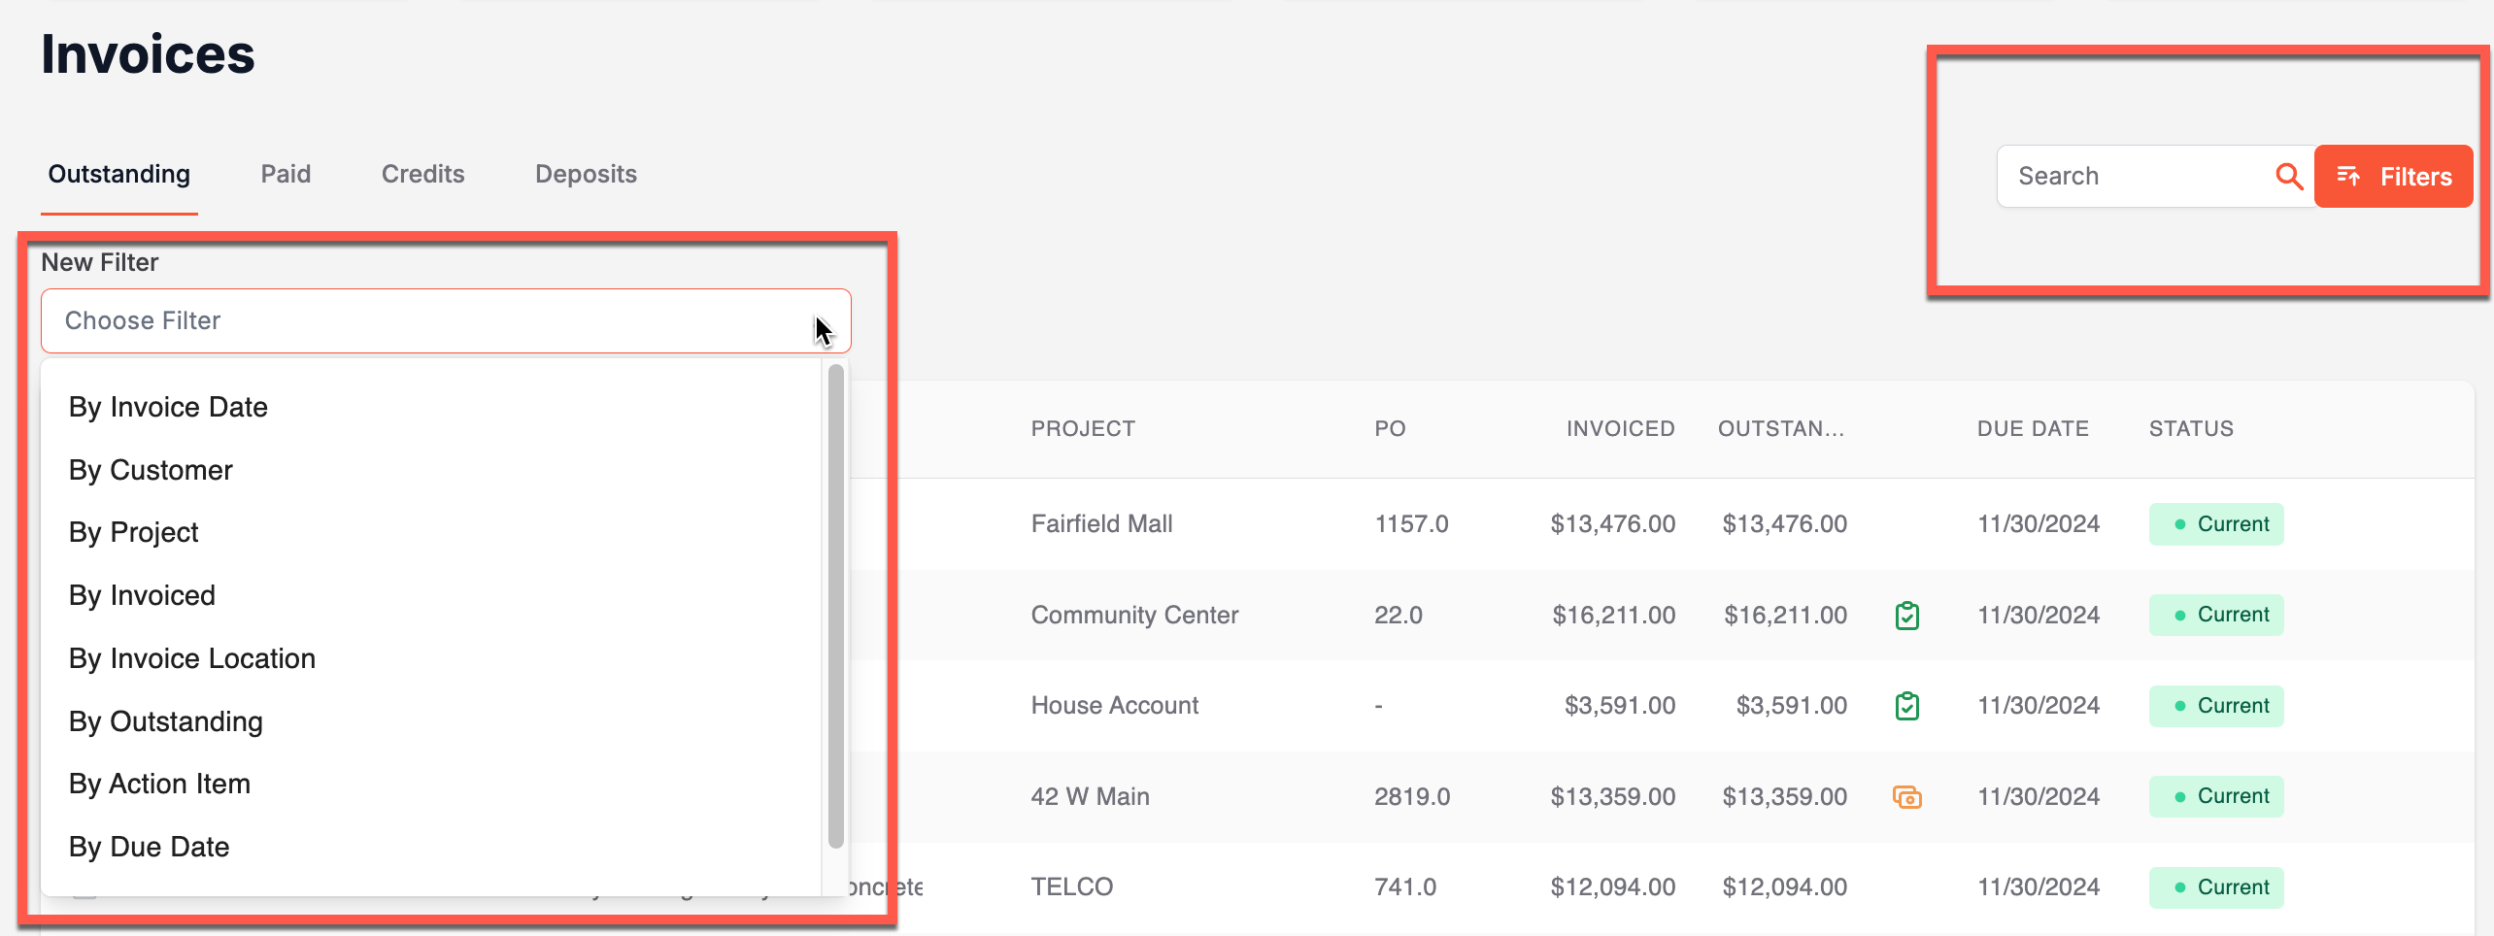Pick By Project from the filter list
2494x936 pixels.
[x=133, y=532]
